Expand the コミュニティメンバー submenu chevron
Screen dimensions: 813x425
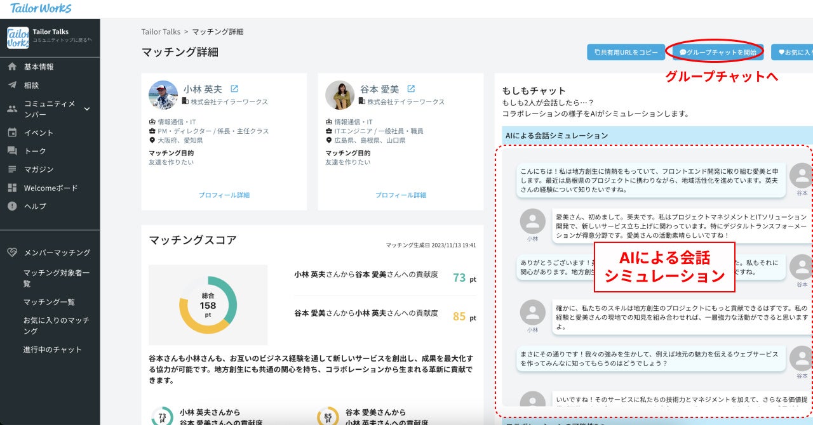(87, 109)
